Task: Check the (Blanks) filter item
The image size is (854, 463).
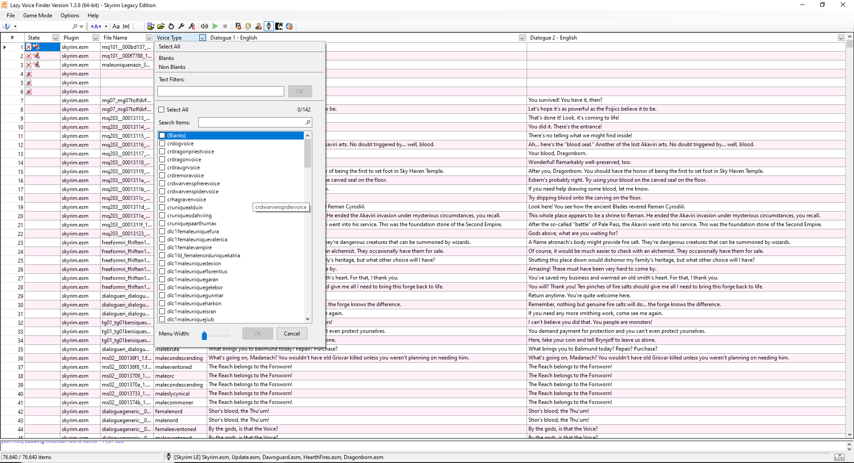Action: point(162,135)
